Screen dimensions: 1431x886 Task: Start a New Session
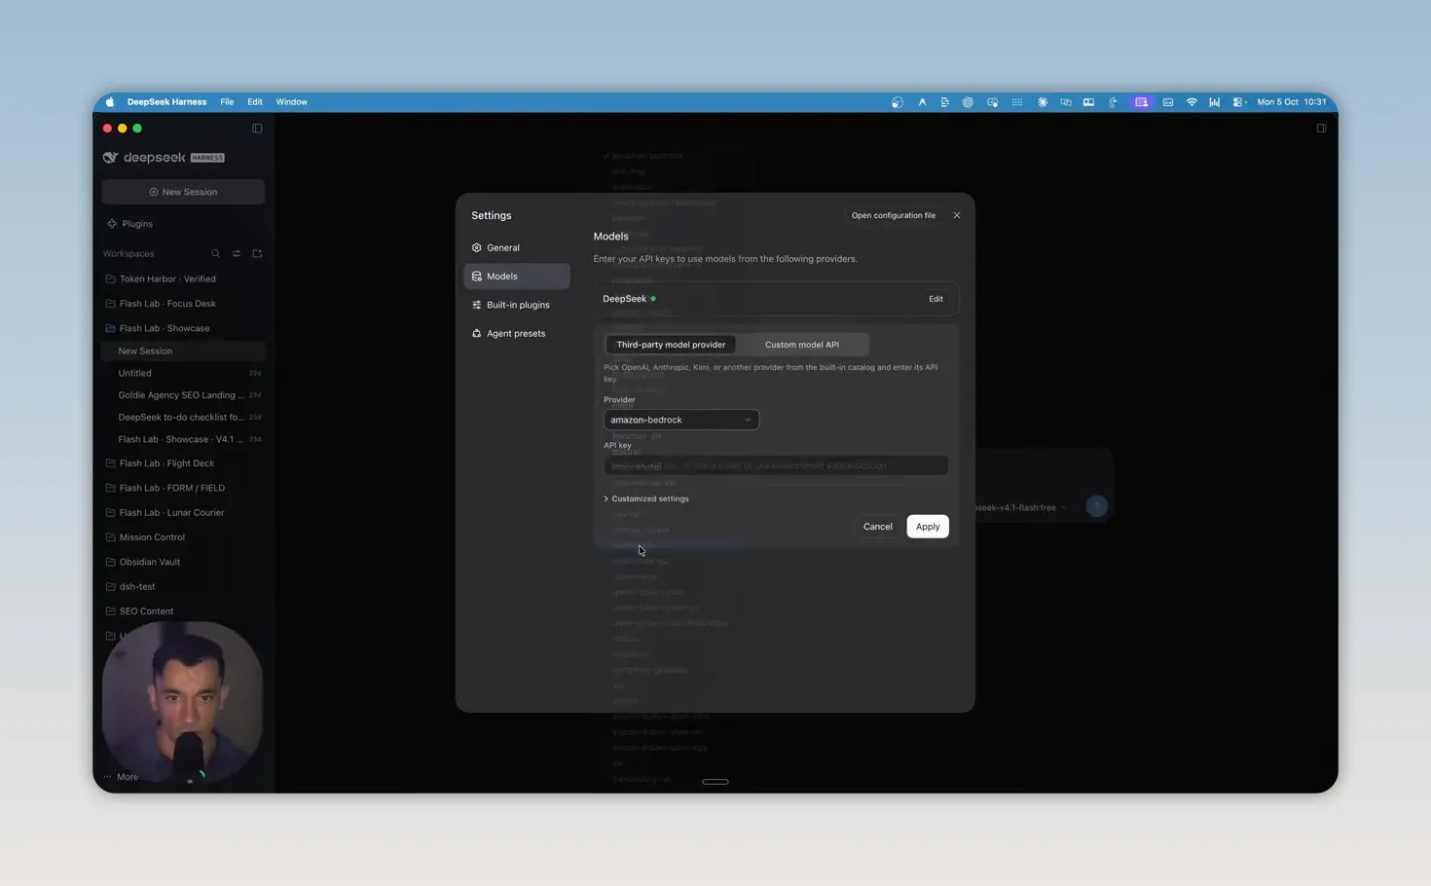pos(183,192)
